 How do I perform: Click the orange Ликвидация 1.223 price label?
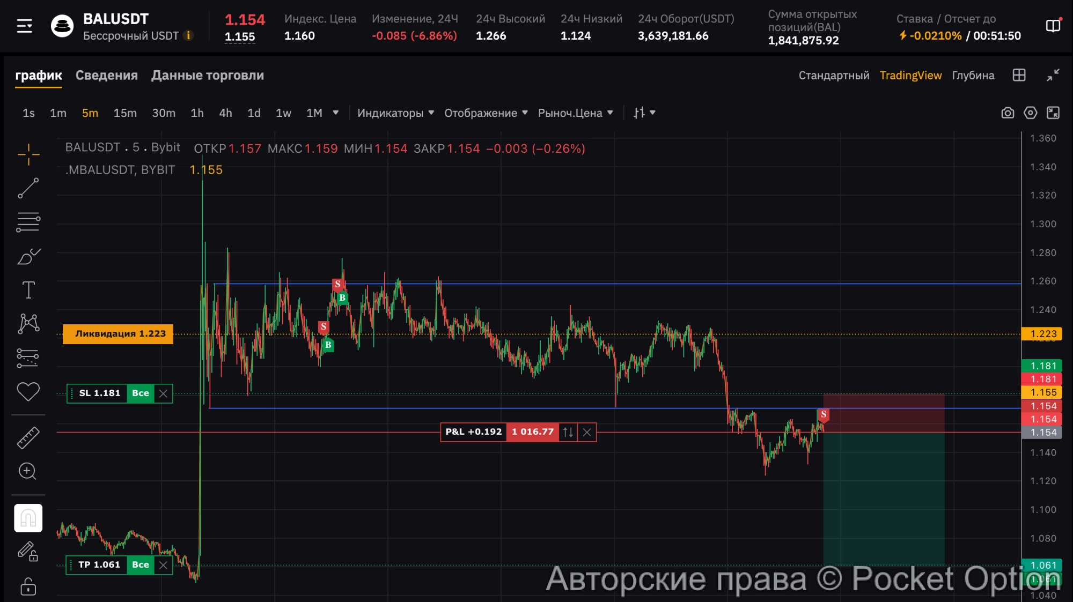point(118,333)
